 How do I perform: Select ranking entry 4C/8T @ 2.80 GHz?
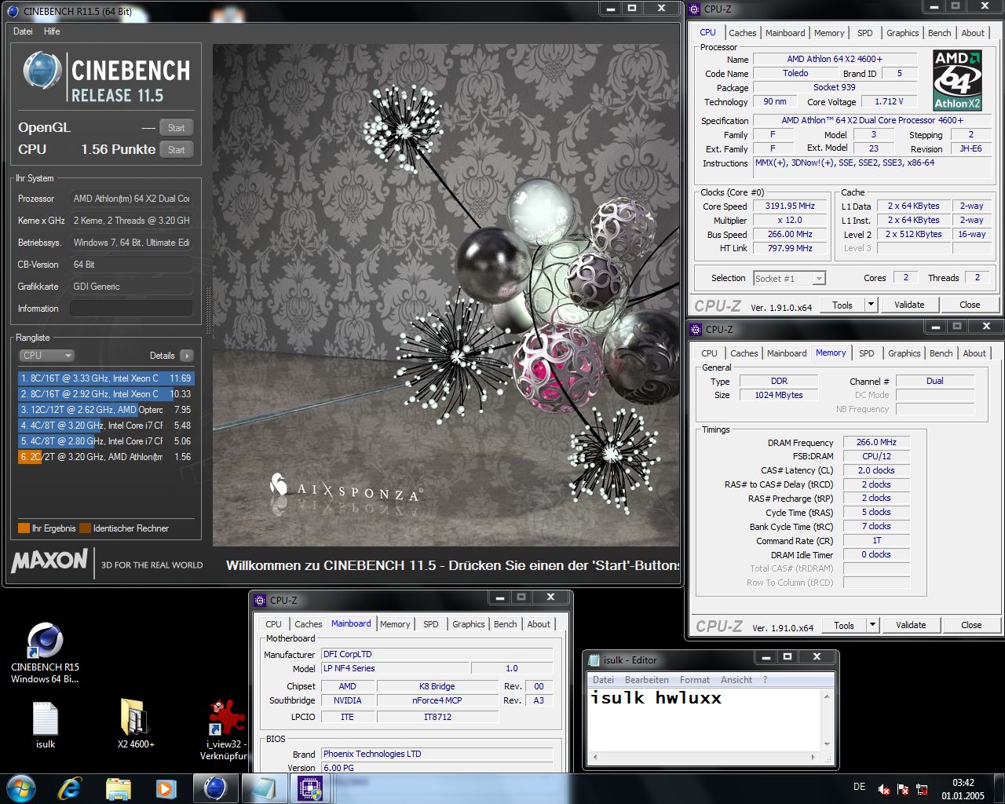coord(105,441)
